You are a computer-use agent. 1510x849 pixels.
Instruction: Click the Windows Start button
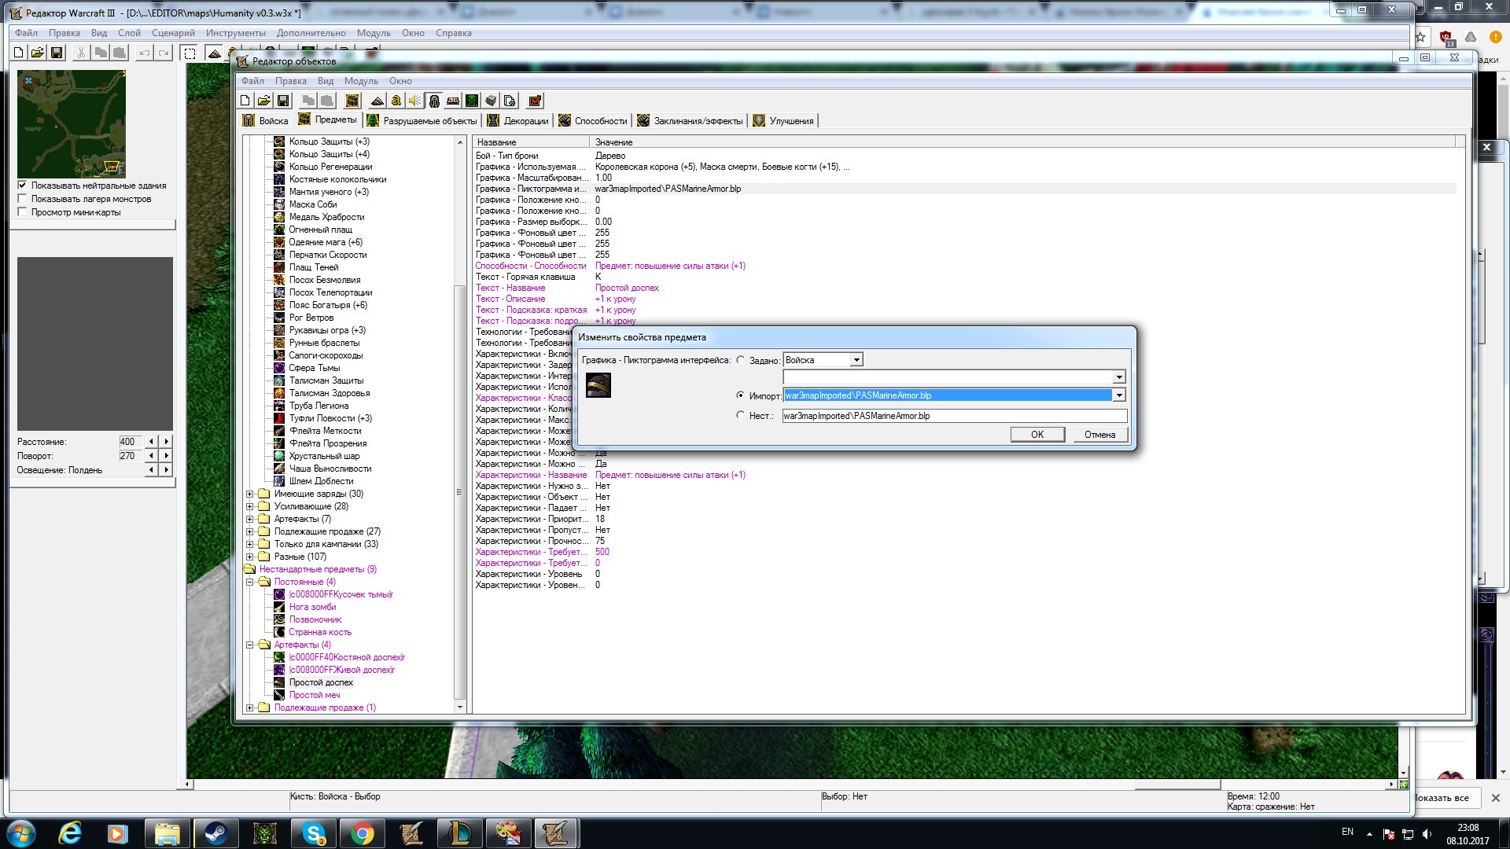20,833
